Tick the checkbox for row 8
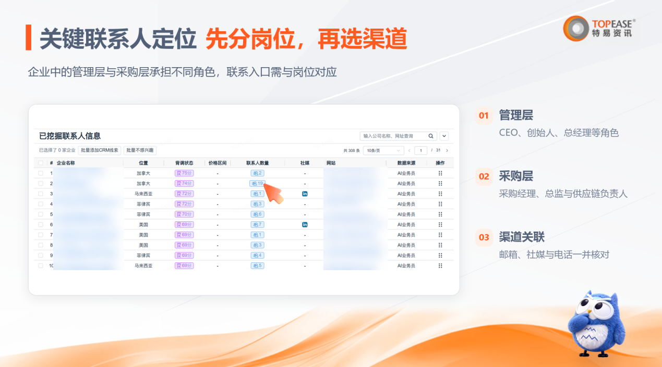The width and height of the screenshot is (662, 367). pos(41,245)
